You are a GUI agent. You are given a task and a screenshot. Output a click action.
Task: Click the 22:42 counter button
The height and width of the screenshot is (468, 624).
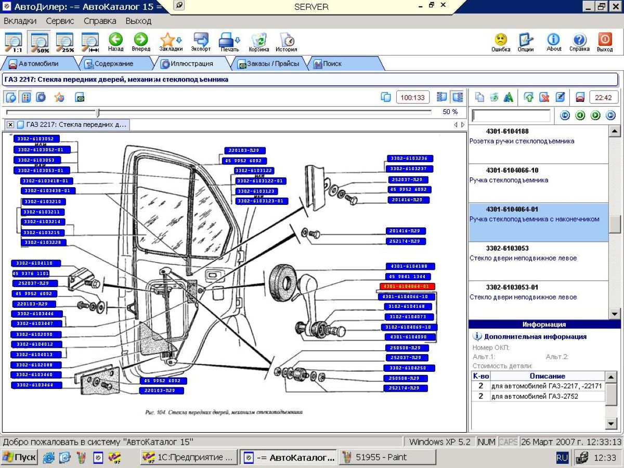(604, 97)
